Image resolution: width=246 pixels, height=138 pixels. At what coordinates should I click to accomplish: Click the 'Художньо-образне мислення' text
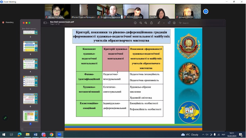point(140,89)
